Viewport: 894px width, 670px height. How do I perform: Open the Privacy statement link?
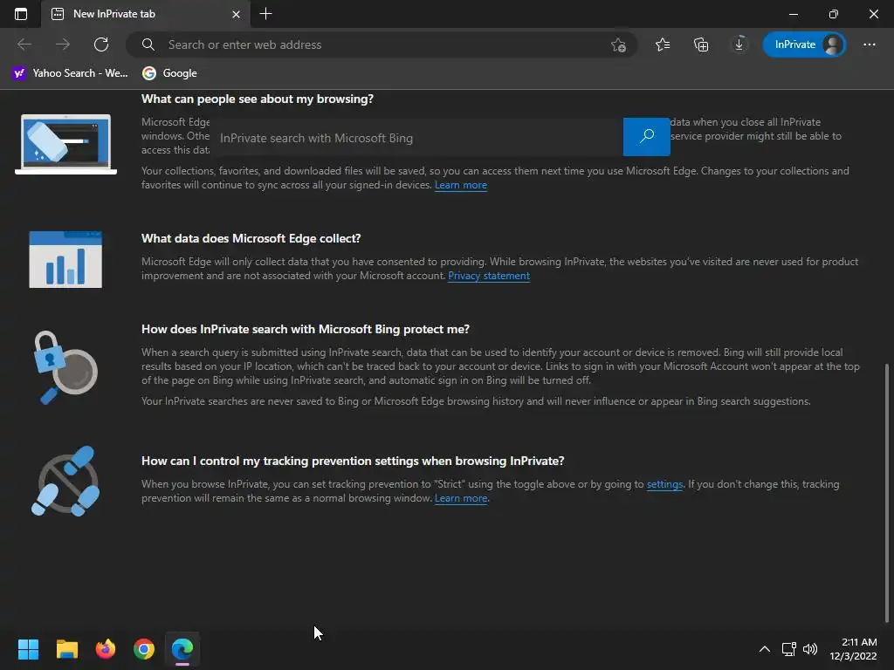point(489,276)
